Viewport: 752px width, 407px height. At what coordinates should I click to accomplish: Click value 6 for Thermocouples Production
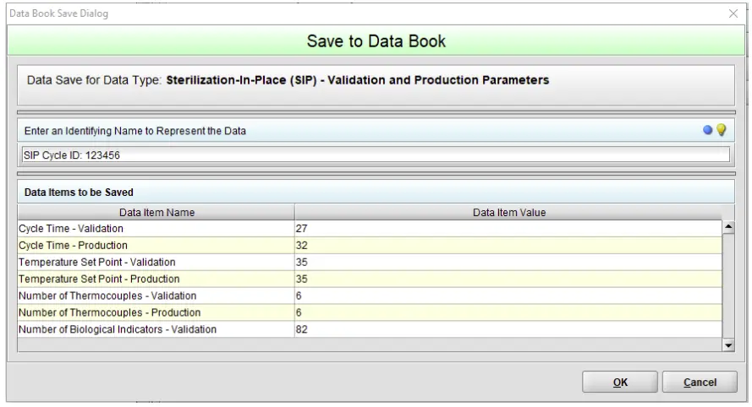click(299, 312)
